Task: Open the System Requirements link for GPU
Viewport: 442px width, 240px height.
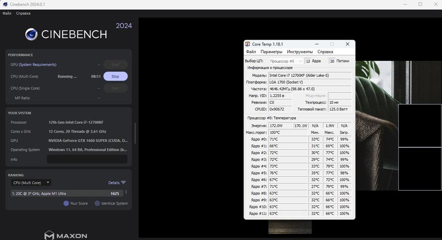Action: [x=37, y=64]
